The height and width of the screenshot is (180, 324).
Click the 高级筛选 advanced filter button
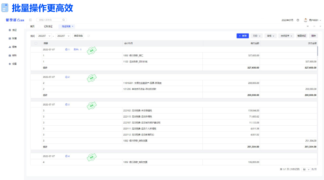[x=78, y=36]
